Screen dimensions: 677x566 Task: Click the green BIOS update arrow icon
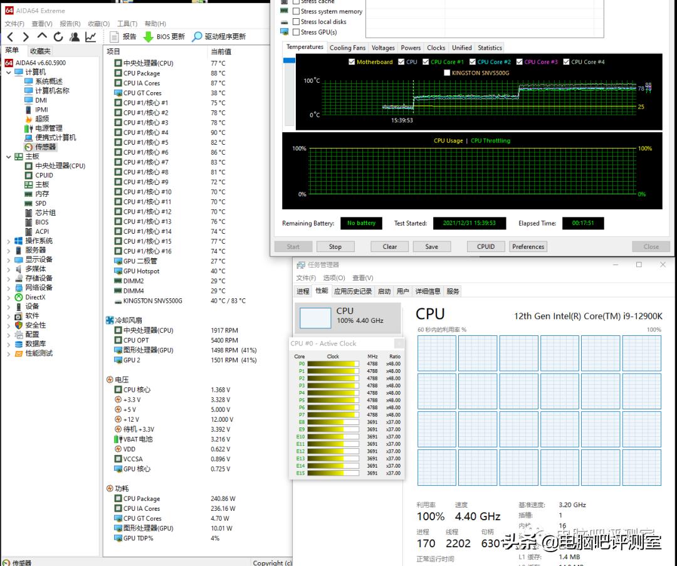pos(148,37)
